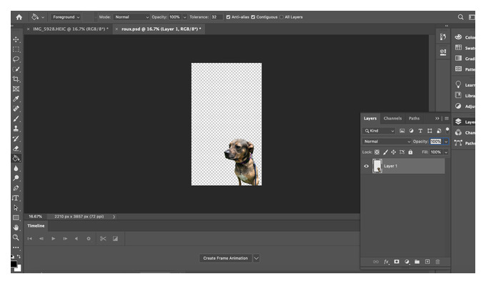Select the Layers tab
This screenshot has height=284, width=486.
[370, 118]
